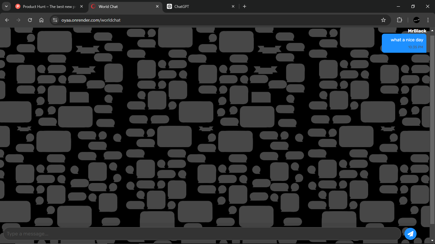Close the Product Hunt tab
435x244 pixels.
click(82, 6)
